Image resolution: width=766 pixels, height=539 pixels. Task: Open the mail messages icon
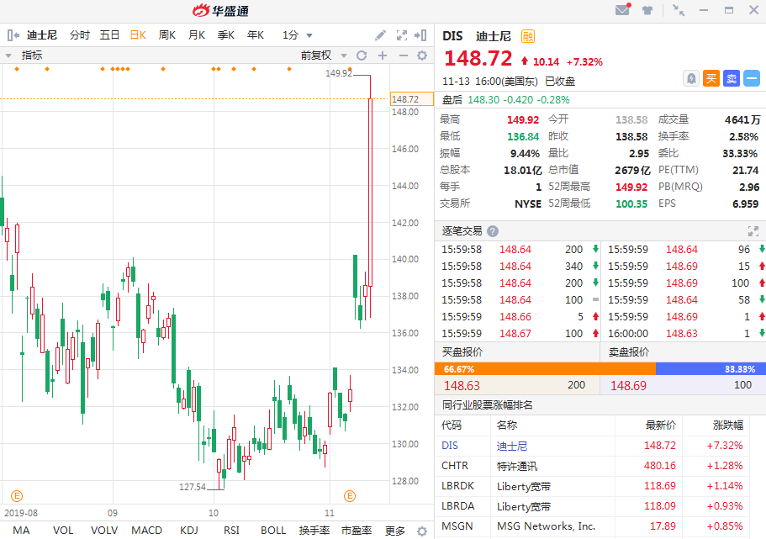coord(622,9)
